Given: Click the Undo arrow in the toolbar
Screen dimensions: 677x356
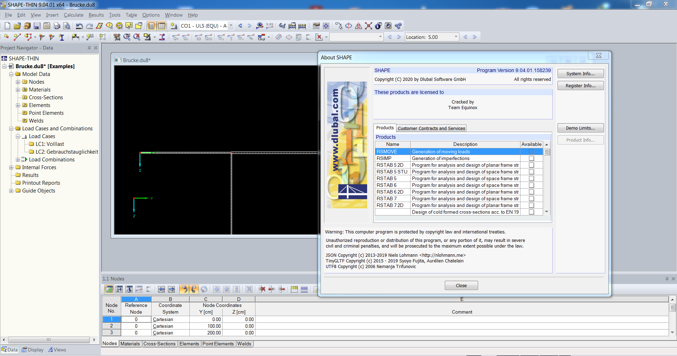Looking at the screenshot, I should pos(80,26).
